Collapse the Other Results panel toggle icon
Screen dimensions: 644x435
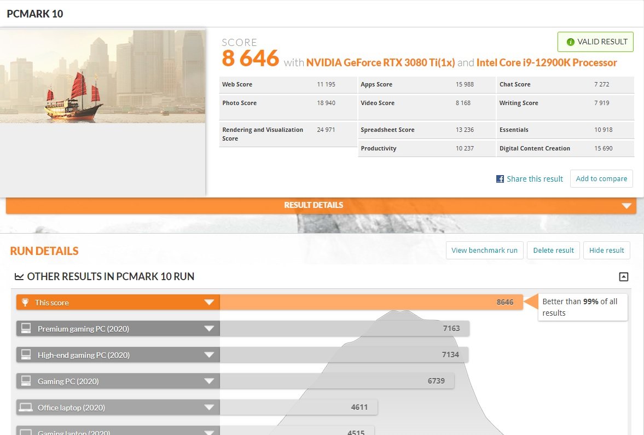(623, 277)
